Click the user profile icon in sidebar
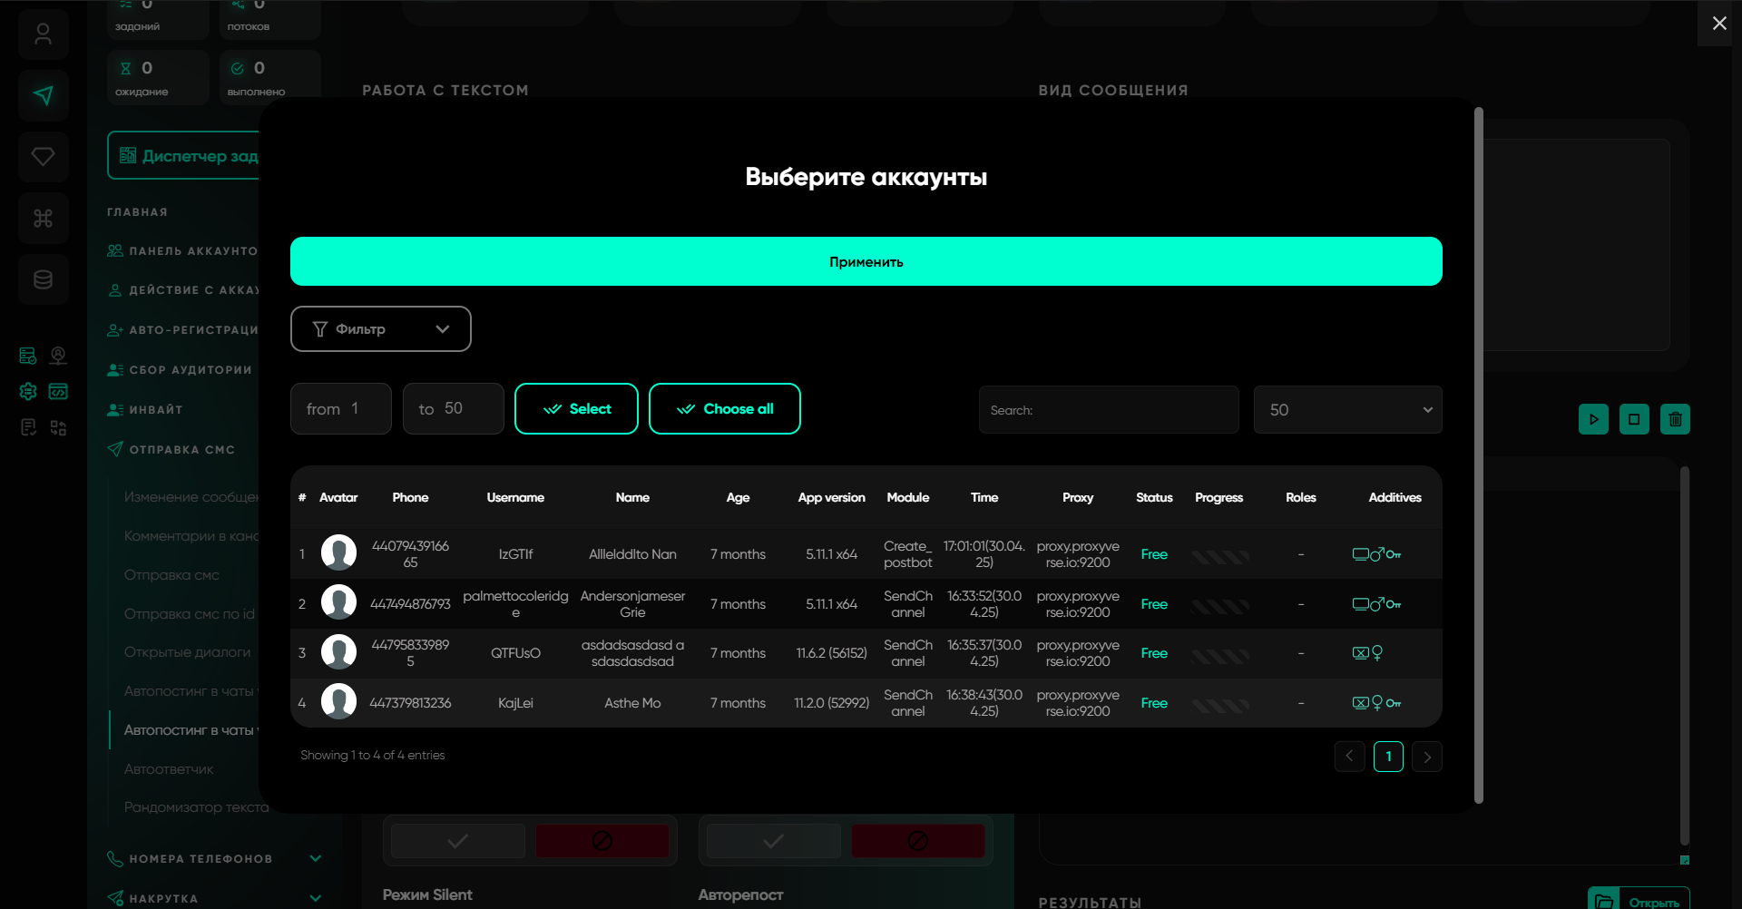This screenshot has width=1742, height=909. click(x=43, y=34)
